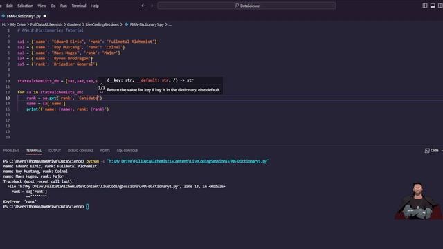Click the 'Traceback (most recent call last)' line
The height and width of the screenshot is (249, 443).
point(39,181)
